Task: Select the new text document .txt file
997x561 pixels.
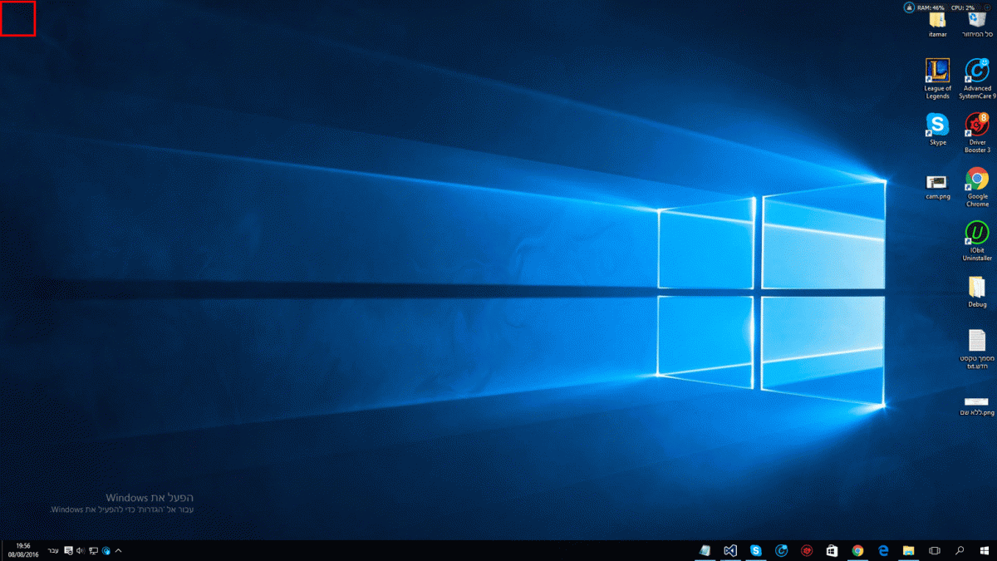Action: pyautogui.click(x=977, y=349)
